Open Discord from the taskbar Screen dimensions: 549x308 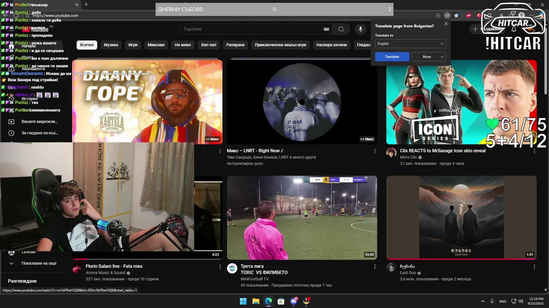(294, 301)
